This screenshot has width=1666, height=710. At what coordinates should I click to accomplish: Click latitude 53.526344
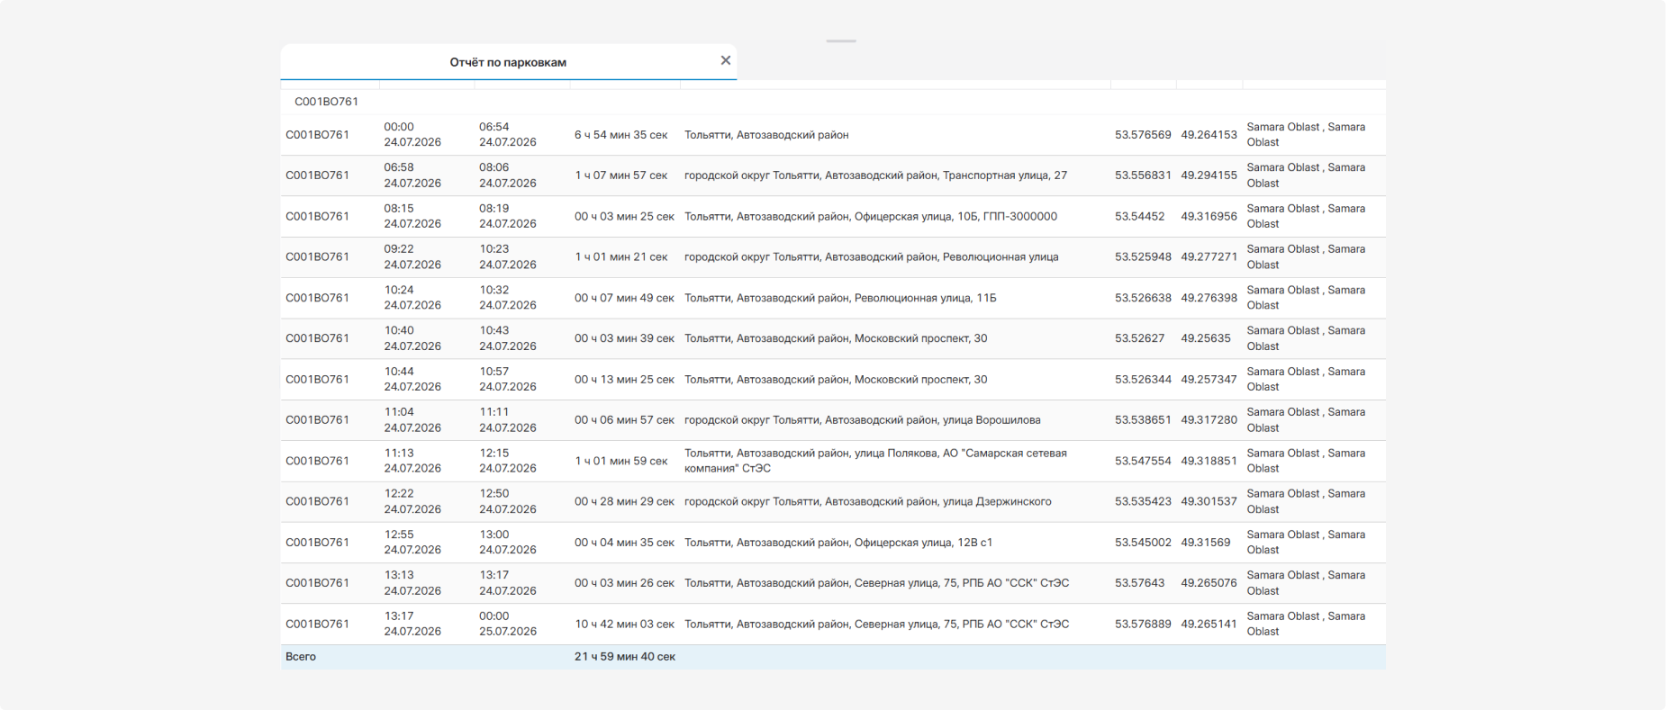[1143, 380]
